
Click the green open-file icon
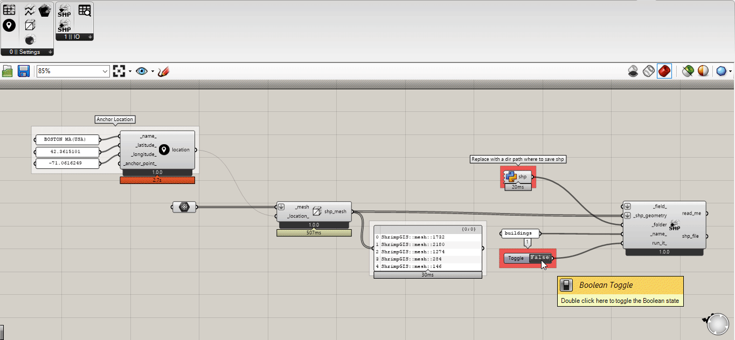point(7,70)
